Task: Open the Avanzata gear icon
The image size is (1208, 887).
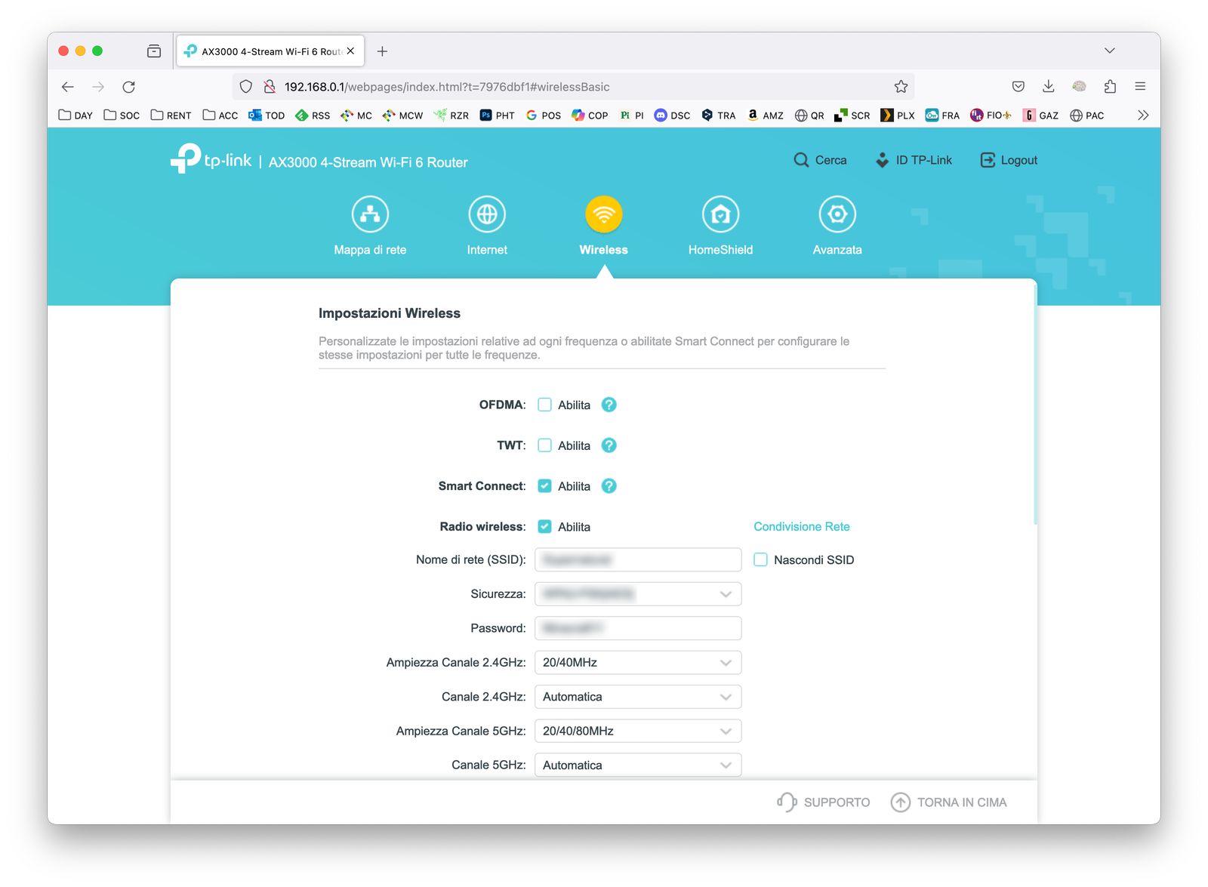Action: pos(837,214)
